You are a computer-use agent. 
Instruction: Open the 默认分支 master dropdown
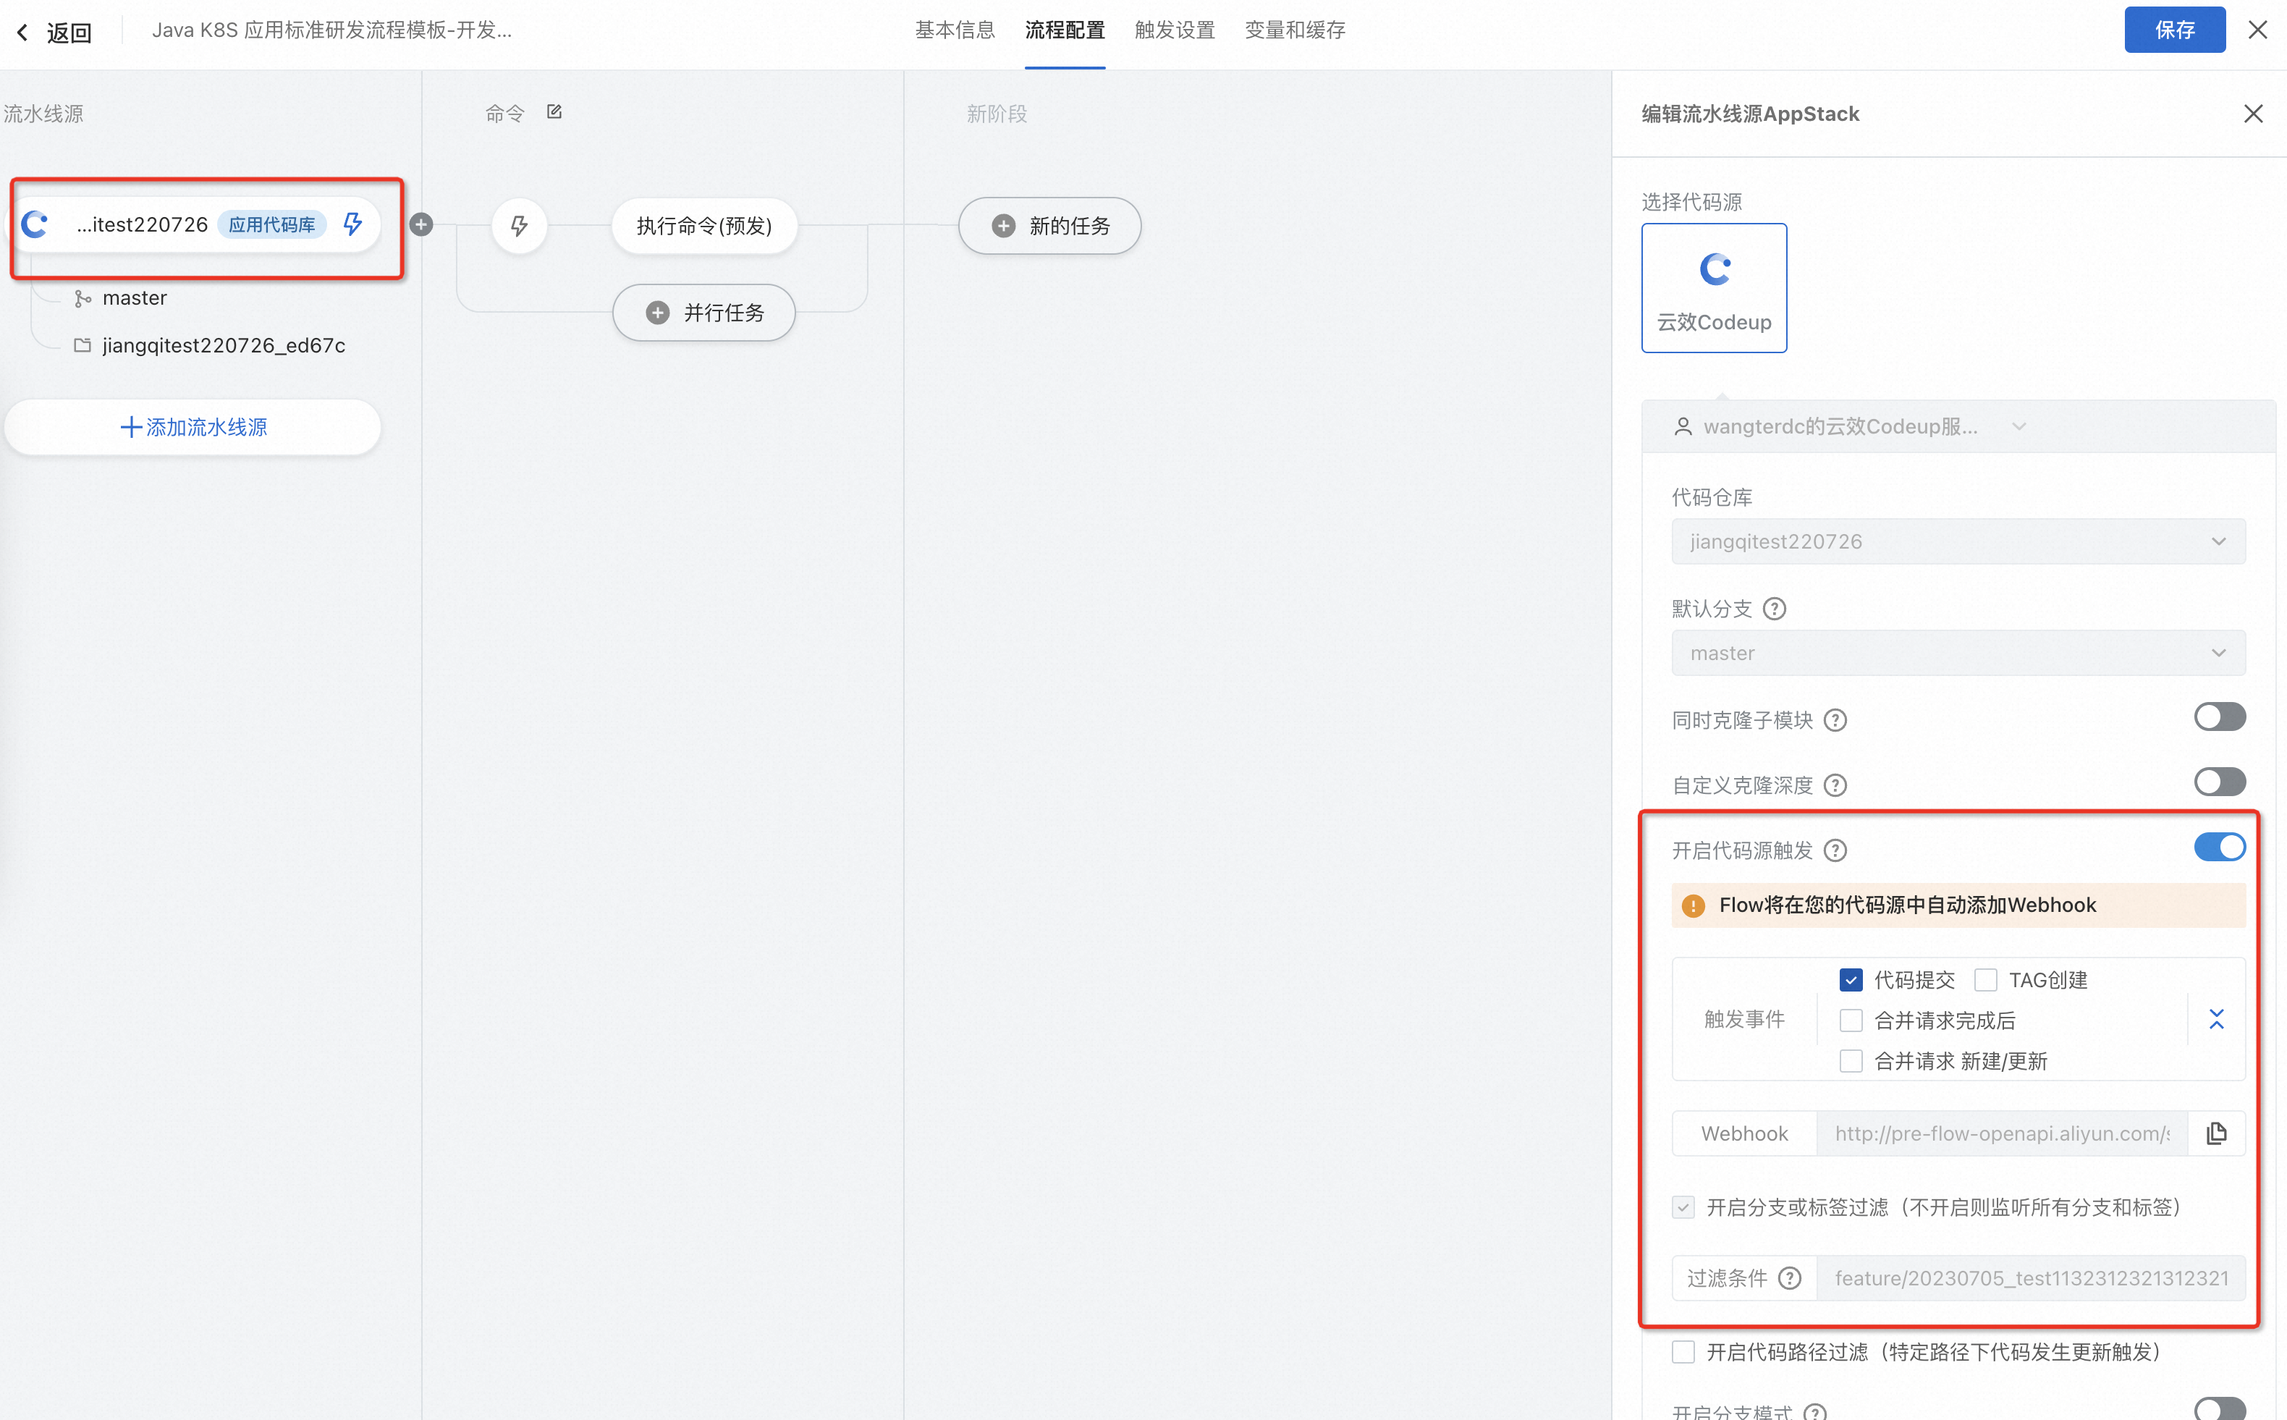tap(1958, 653)
